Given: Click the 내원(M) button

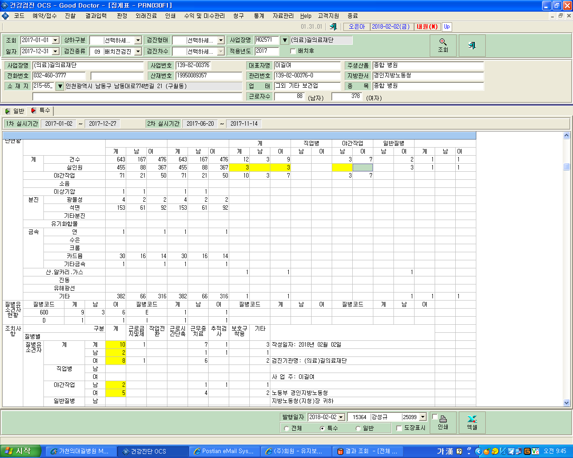Looking at the screenshot, I should click(x=427, y=27).
